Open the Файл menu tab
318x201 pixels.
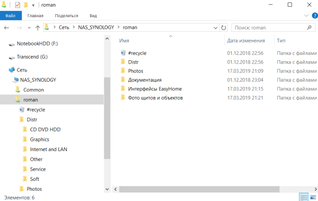click(x=10, y=16)
